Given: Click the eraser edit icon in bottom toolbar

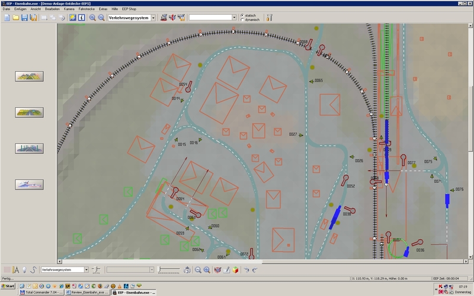Looking at the screenshot, I should (226, 270).
